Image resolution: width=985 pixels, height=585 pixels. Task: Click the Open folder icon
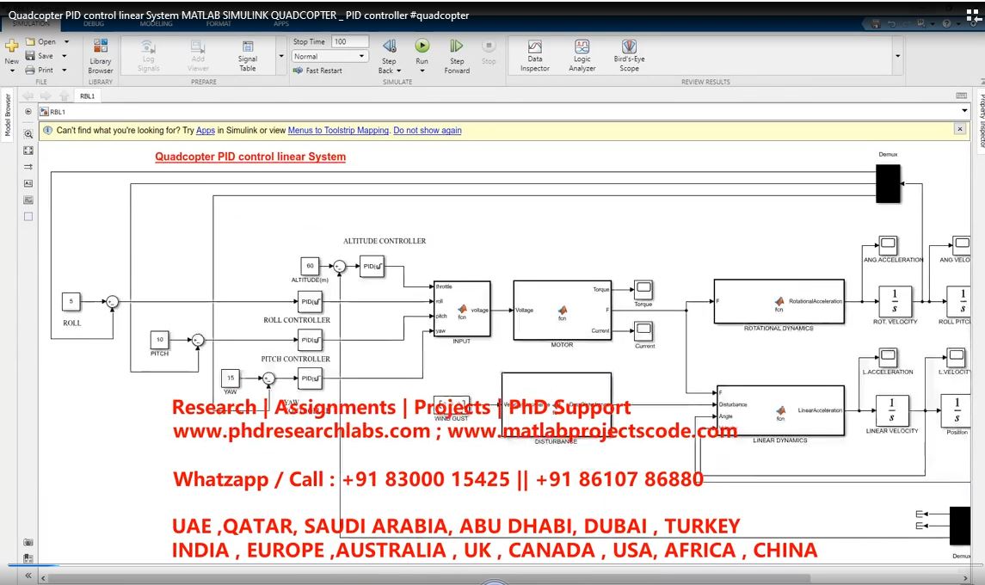tap(29, 41)
